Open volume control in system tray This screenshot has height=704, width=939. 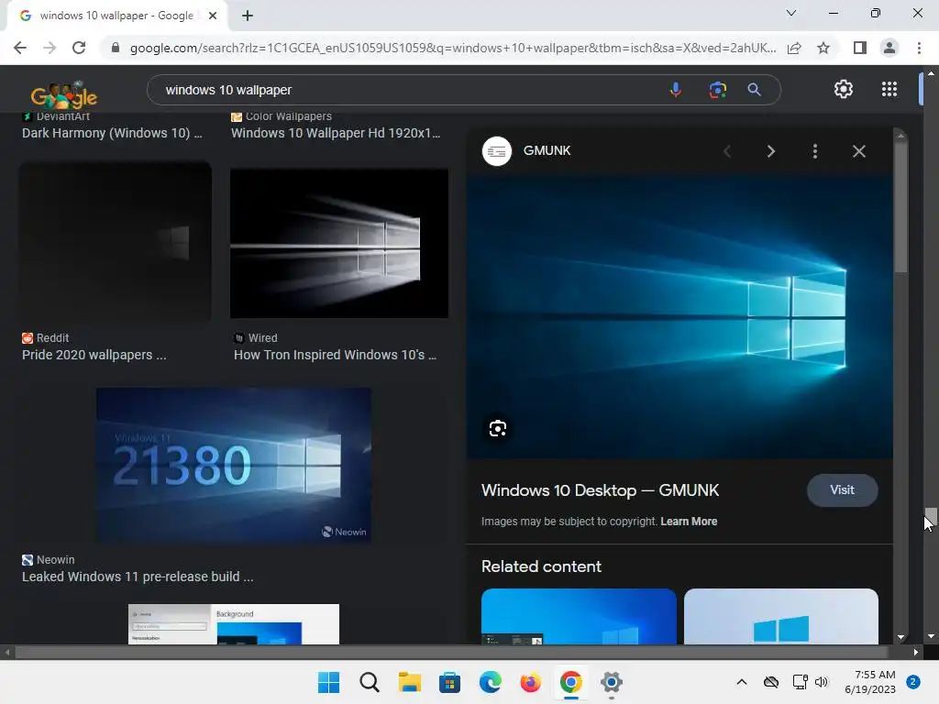click(x=821, y=682)
